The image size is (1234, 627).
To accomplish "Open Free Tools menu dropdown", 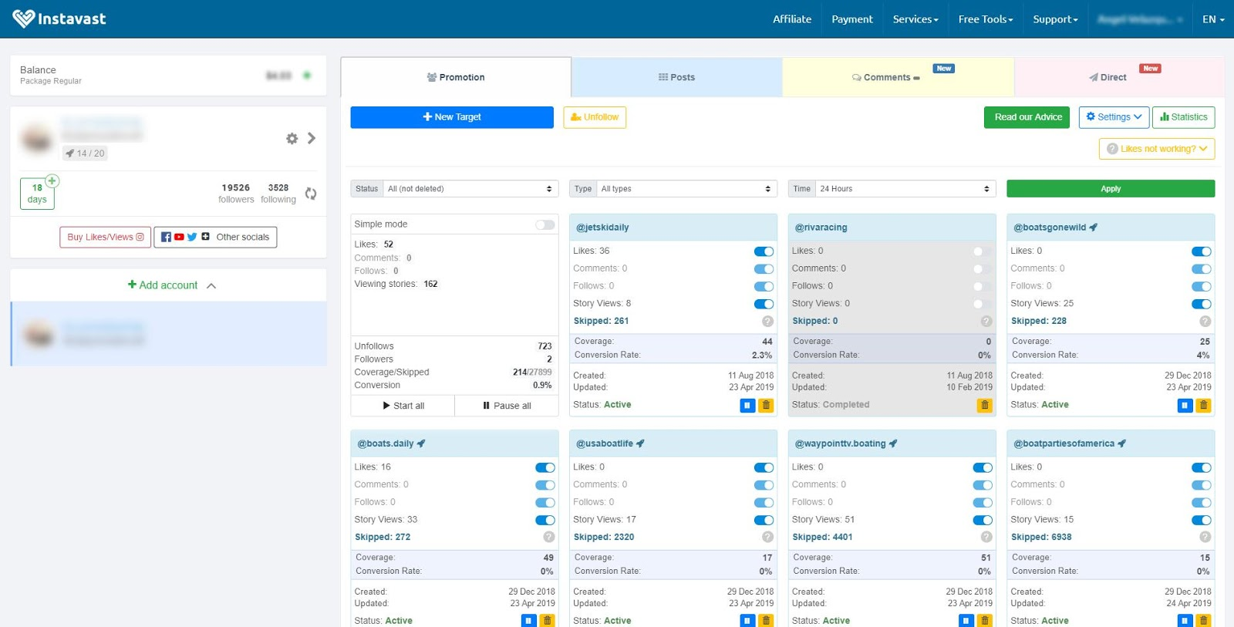I will (986, 19).
